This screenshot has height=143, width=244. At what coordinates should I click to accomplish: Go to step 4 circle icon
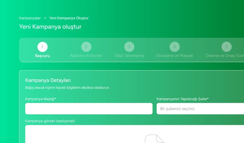coord(174,47)
